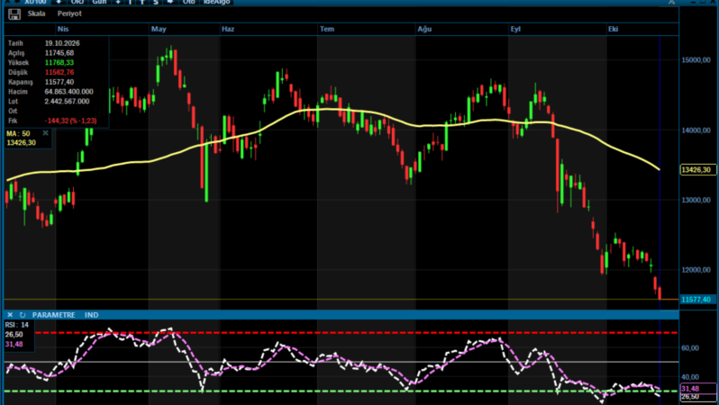Screen dimensions: 719x405
Task: Click the IND button on indicator bar
Action: (x=91, y=315)
